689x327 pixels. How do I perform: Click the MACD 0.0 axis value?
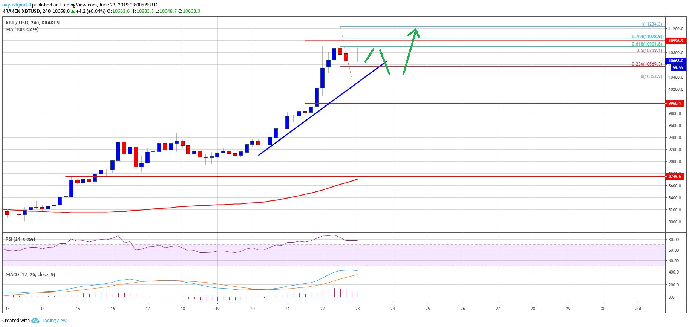pyautogui.click(x=672, y=297)
